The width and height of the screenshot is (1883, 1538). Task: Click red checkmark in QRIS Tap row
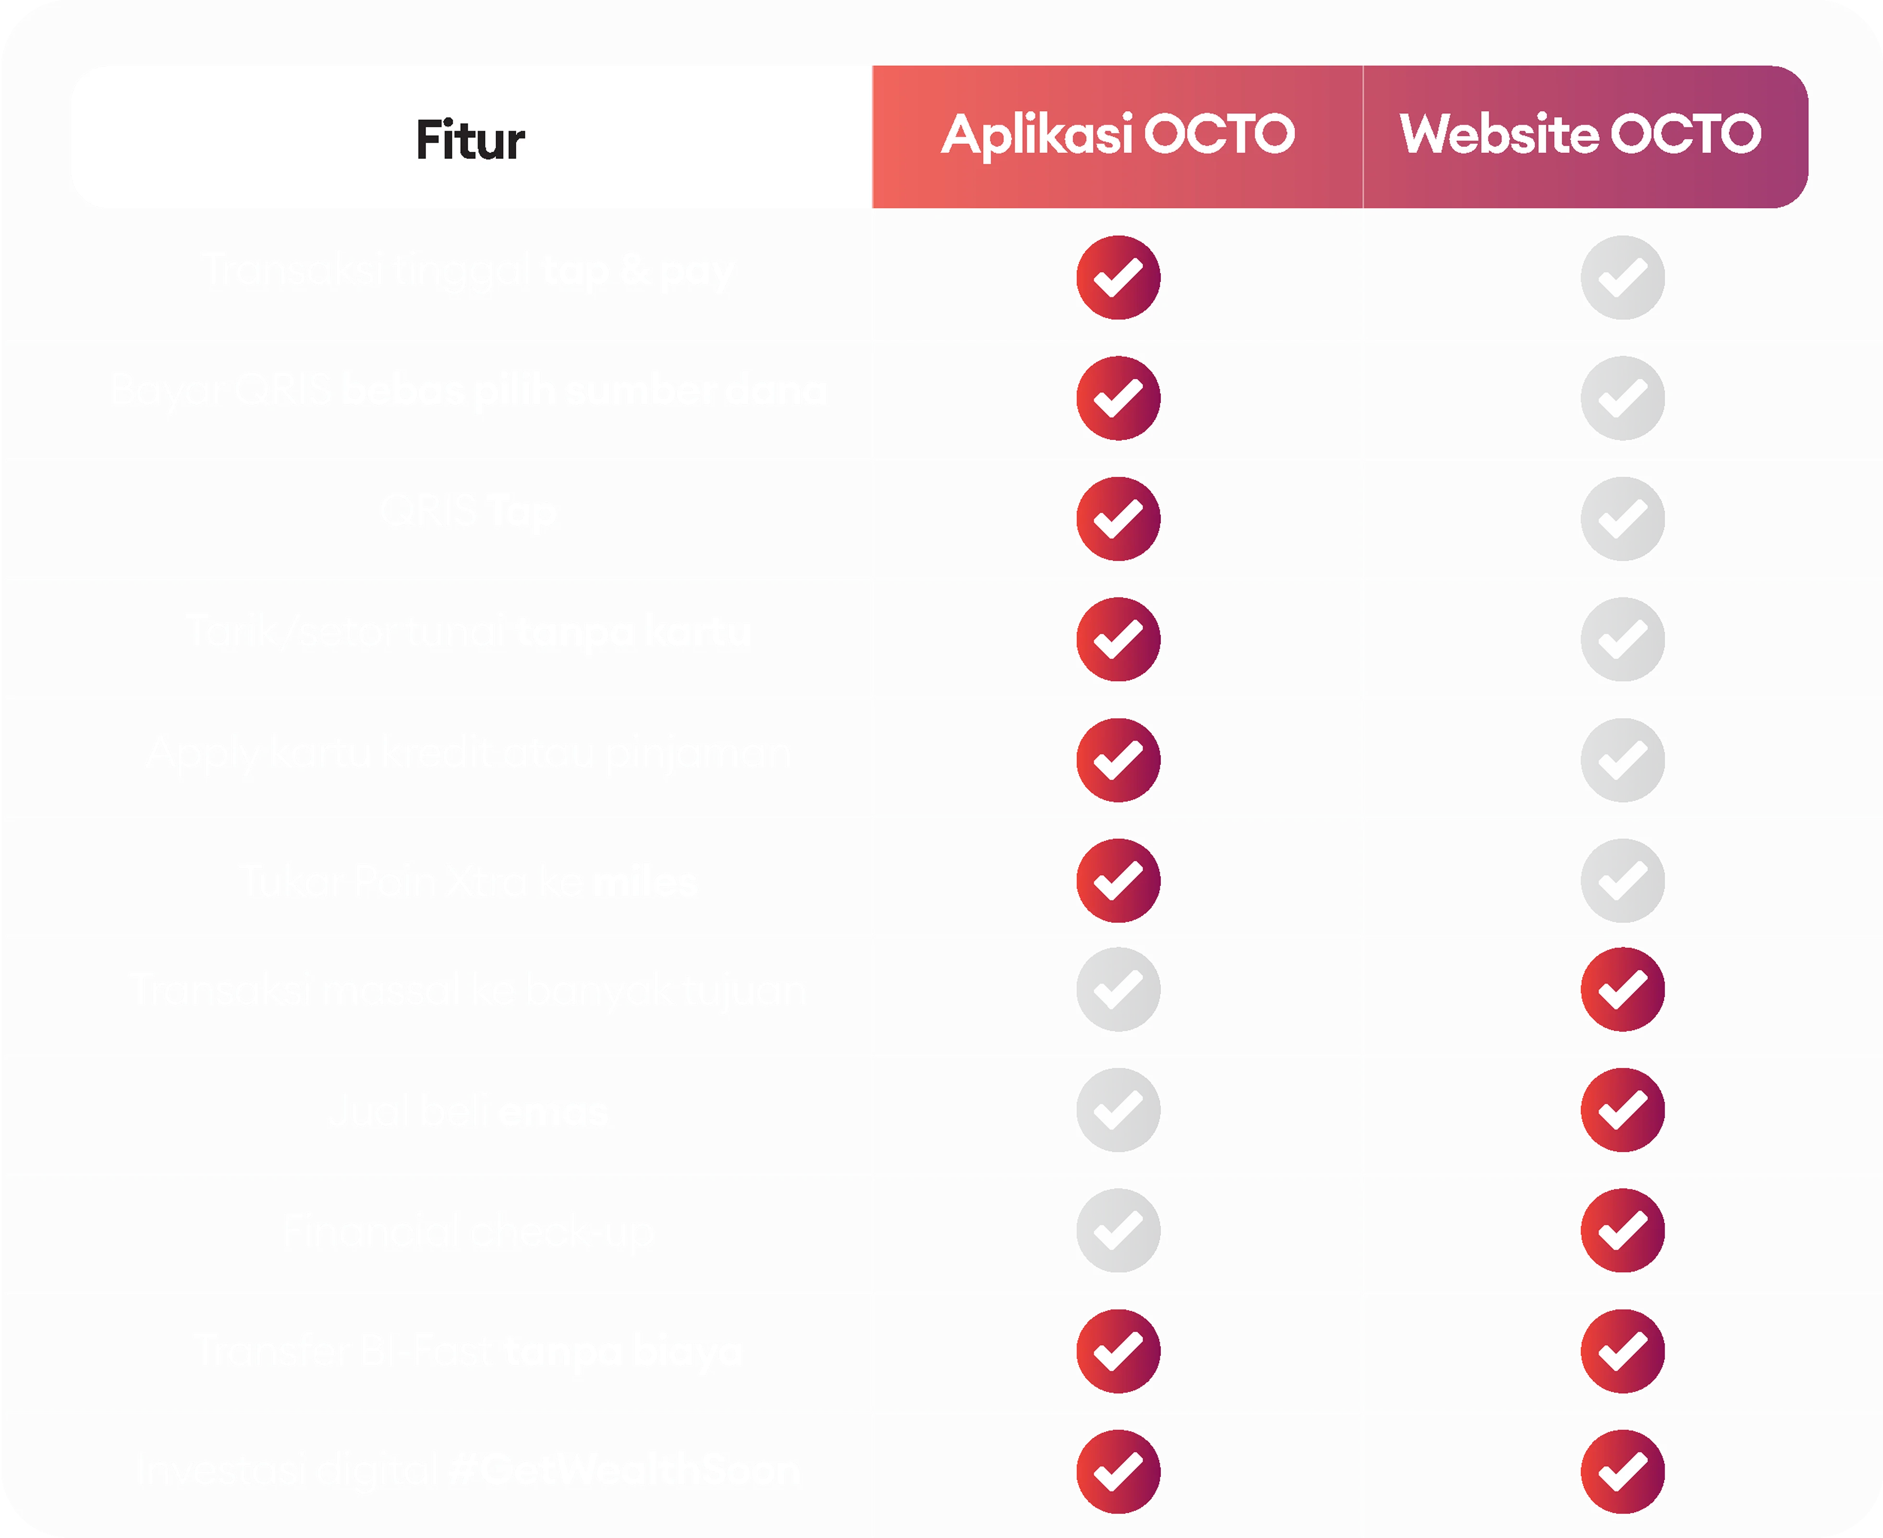tap(1118, 518)
